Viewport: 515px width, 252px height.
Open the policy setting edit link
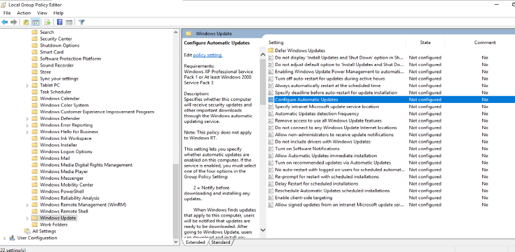(x=208, y=55)
